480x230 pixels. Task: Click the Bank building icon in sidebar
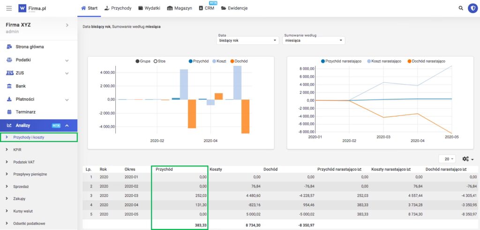coord(9,86)
